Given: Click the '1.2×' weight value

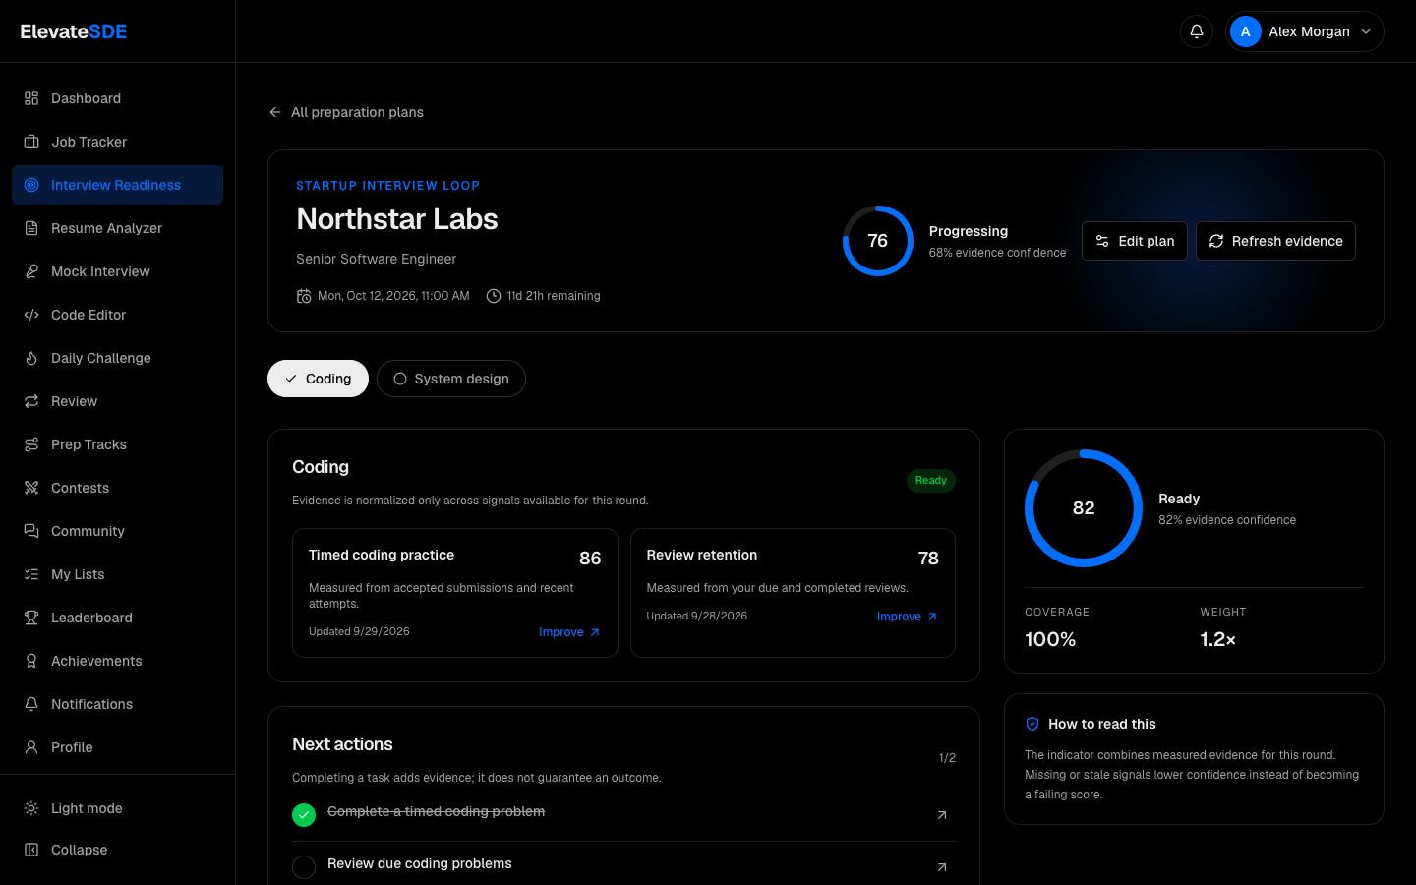Looking at the screenshot, I should coord(1218,639).
